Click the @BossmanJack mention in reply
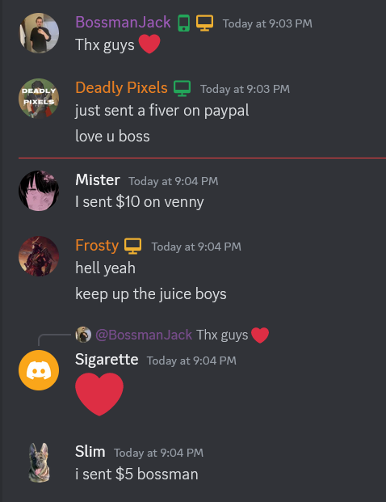Image resolution: width=386 pixels, height=502 pixels. click(x=144, y=335)
